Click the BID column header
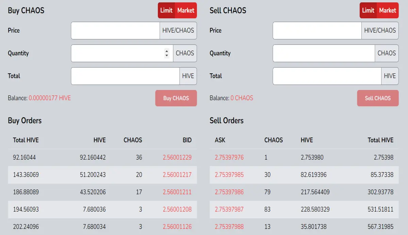This screenshot has width=408, height=235. tap(187, 140)
